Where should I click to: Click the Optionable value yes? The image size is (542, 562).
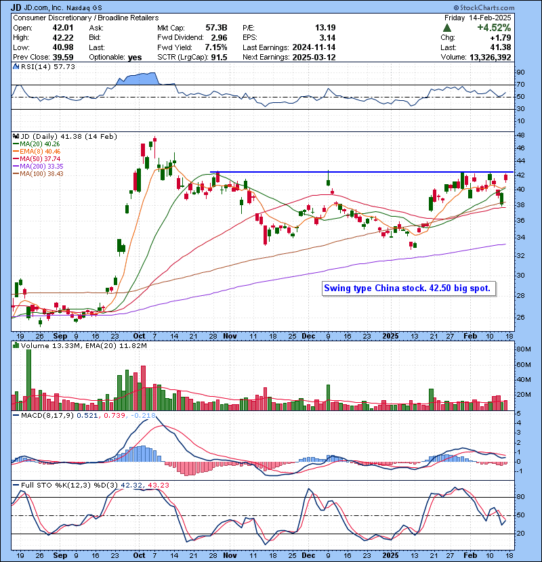click(135, 58)
